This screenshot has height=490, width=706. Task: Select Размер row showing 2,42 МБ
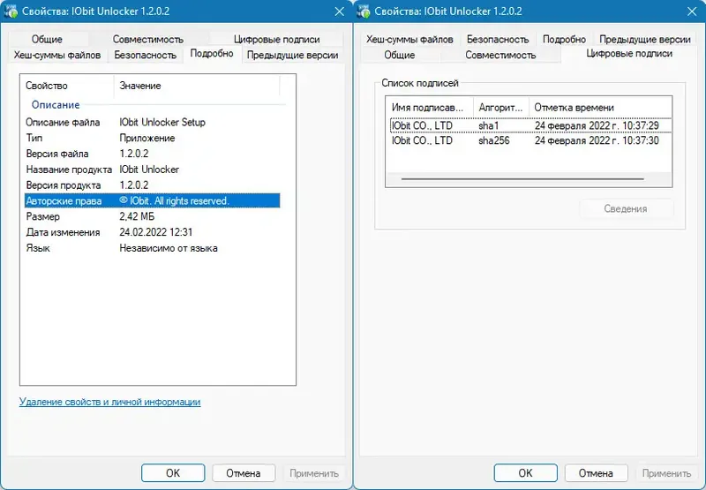152,216
